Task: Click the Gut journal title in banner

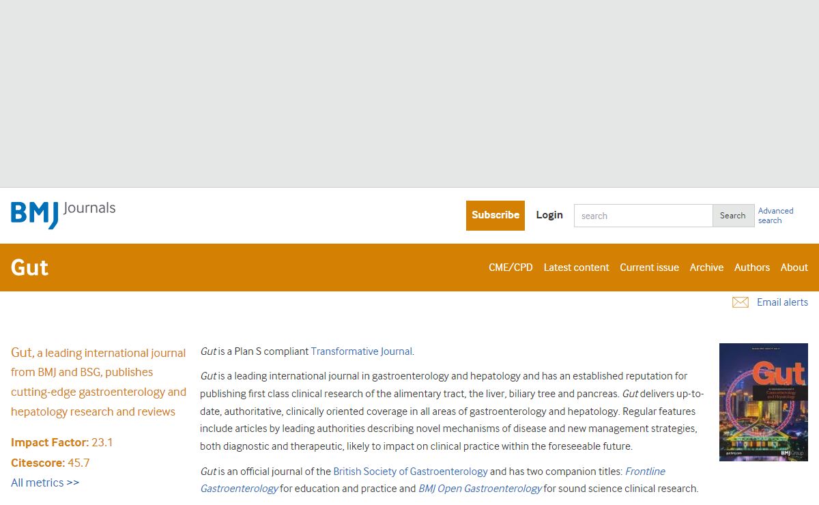Action: 29,268
